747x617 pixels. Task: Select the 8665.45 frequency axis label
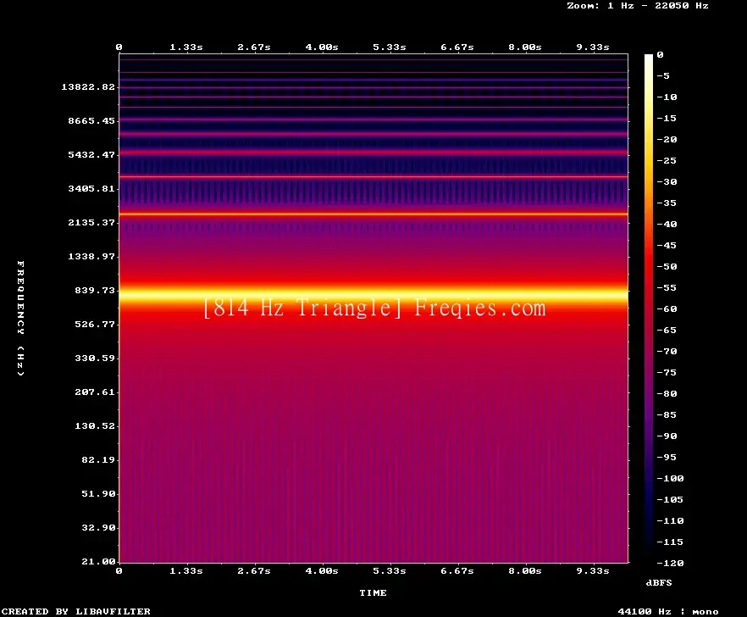(91, 120)
